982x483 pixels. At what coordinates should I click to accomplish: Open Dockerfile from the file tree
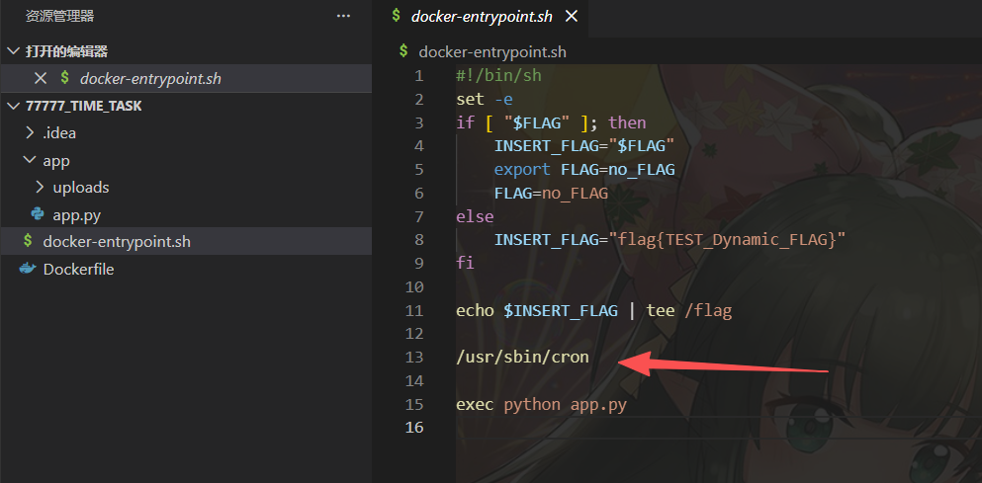[78, 269]
